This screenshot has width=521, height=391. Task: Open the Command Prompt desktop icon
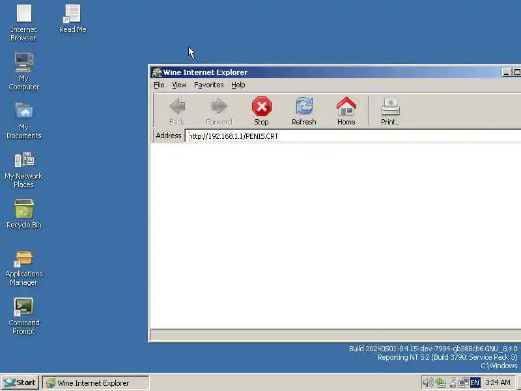pos(23,316)
